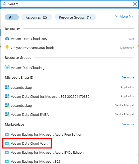Click See more next to Marketplace
The image size is (139, 164).
coord(128,124)
